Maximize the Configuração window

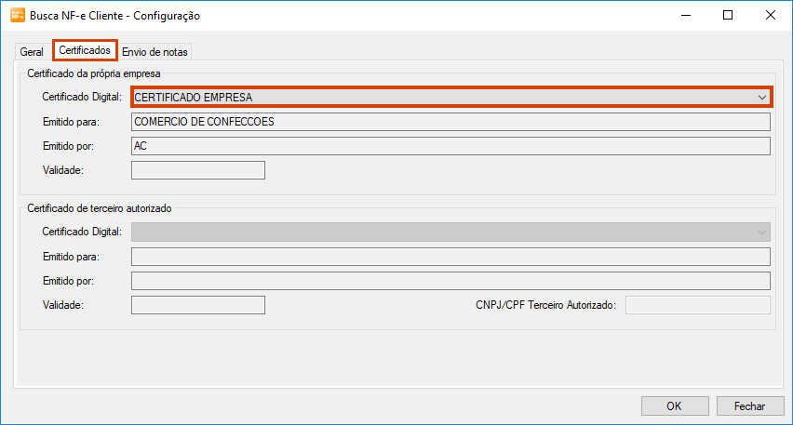tap(728, 16)
